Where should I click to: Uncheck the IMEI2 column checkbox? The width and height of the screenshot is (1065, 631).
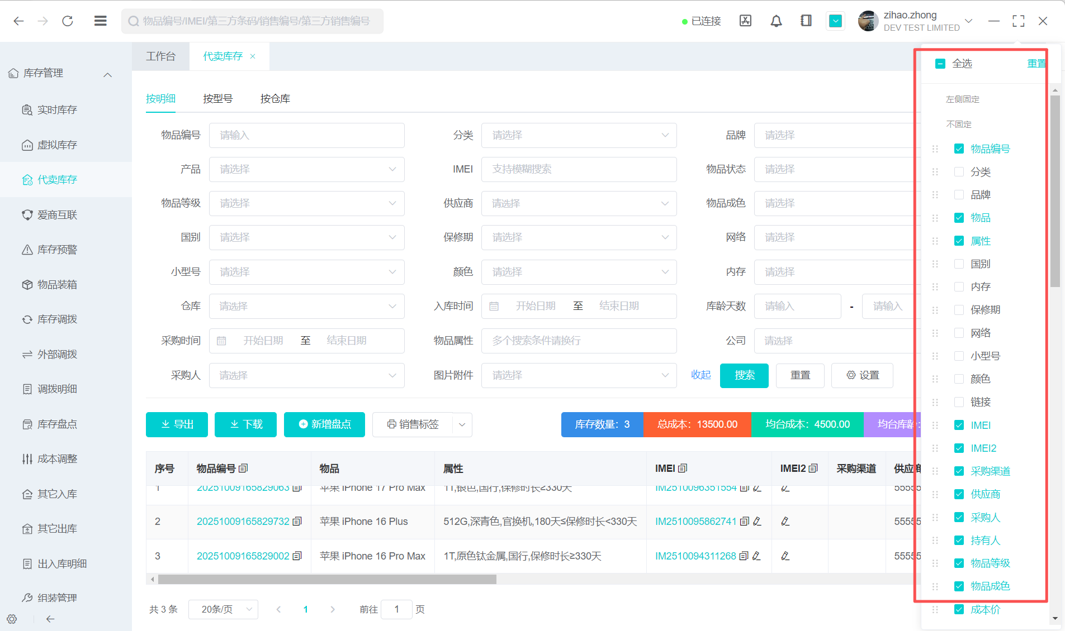coord(959,448)
